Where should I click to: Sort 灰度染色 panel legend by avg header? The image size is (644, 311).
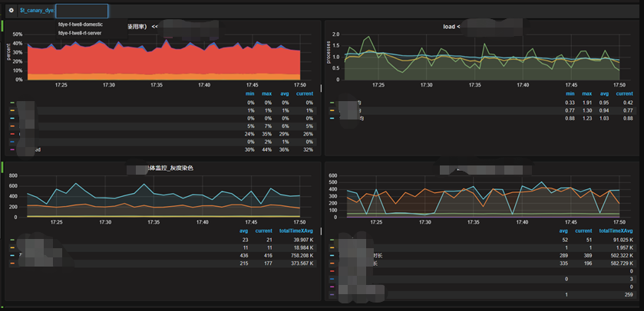click(x=244, y=231)
